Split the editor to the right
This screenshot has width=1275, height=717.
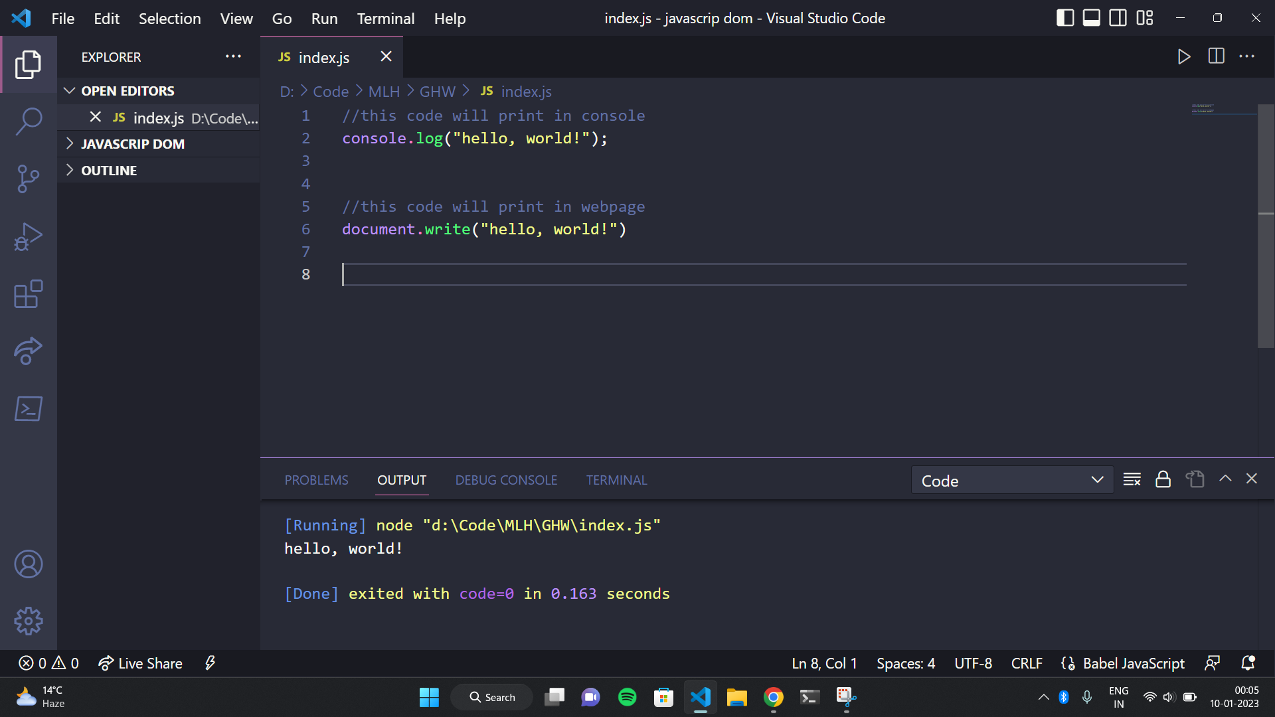pos(1216,56)
